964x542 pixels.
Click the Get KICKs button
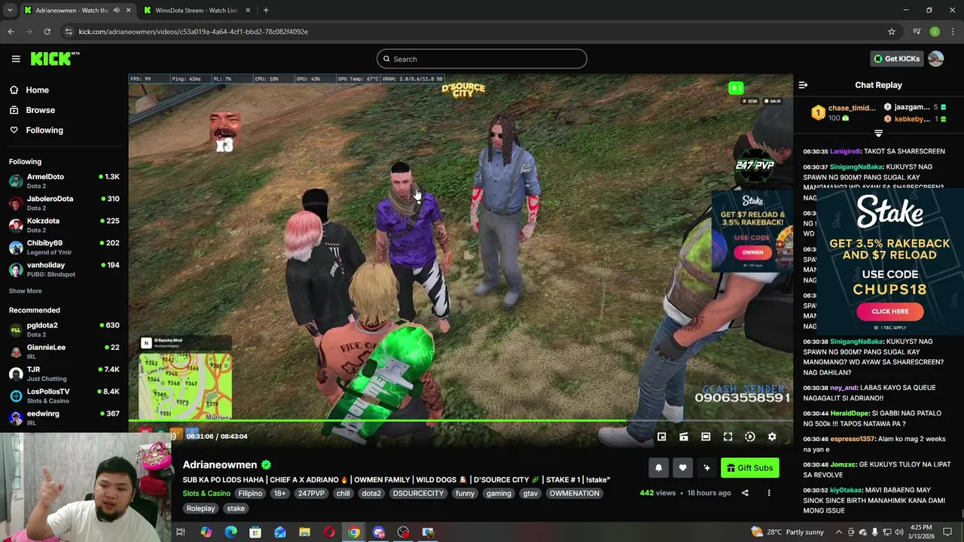point(896,59)
